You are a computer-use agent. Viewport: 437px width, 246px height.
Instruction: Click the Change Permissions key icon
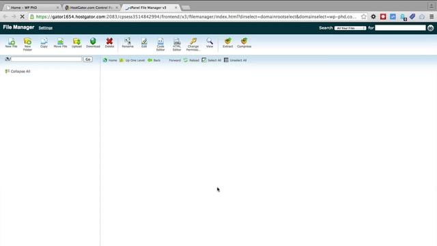pyautogui.click(x=193, y=44)
